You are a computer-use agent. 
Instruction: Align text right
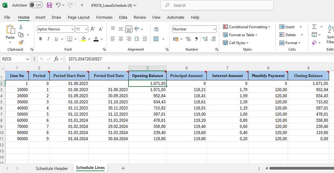(x=129, y=39)
